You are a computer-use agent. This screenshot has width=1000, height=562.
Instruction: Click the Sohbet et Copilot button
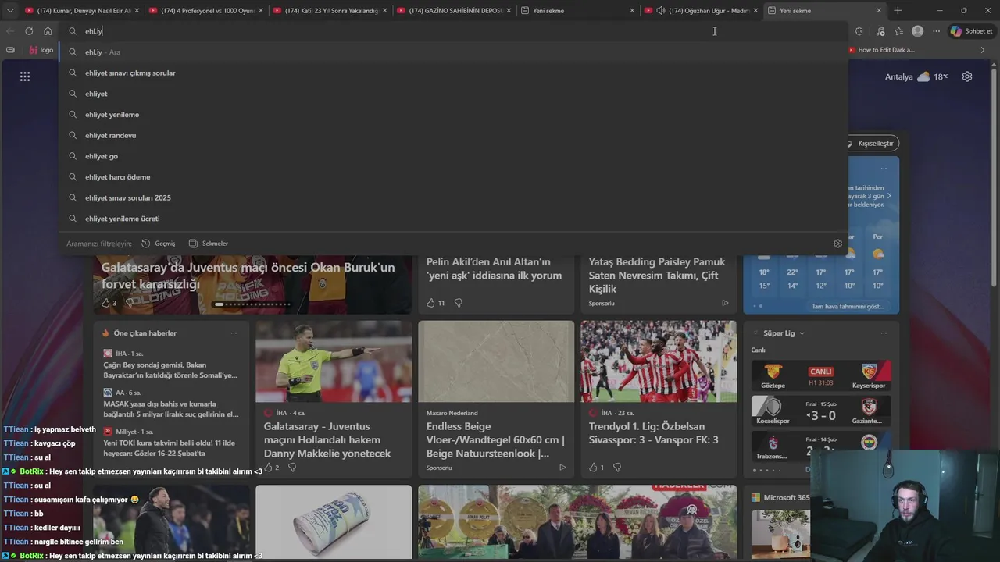tap(971, 31)
